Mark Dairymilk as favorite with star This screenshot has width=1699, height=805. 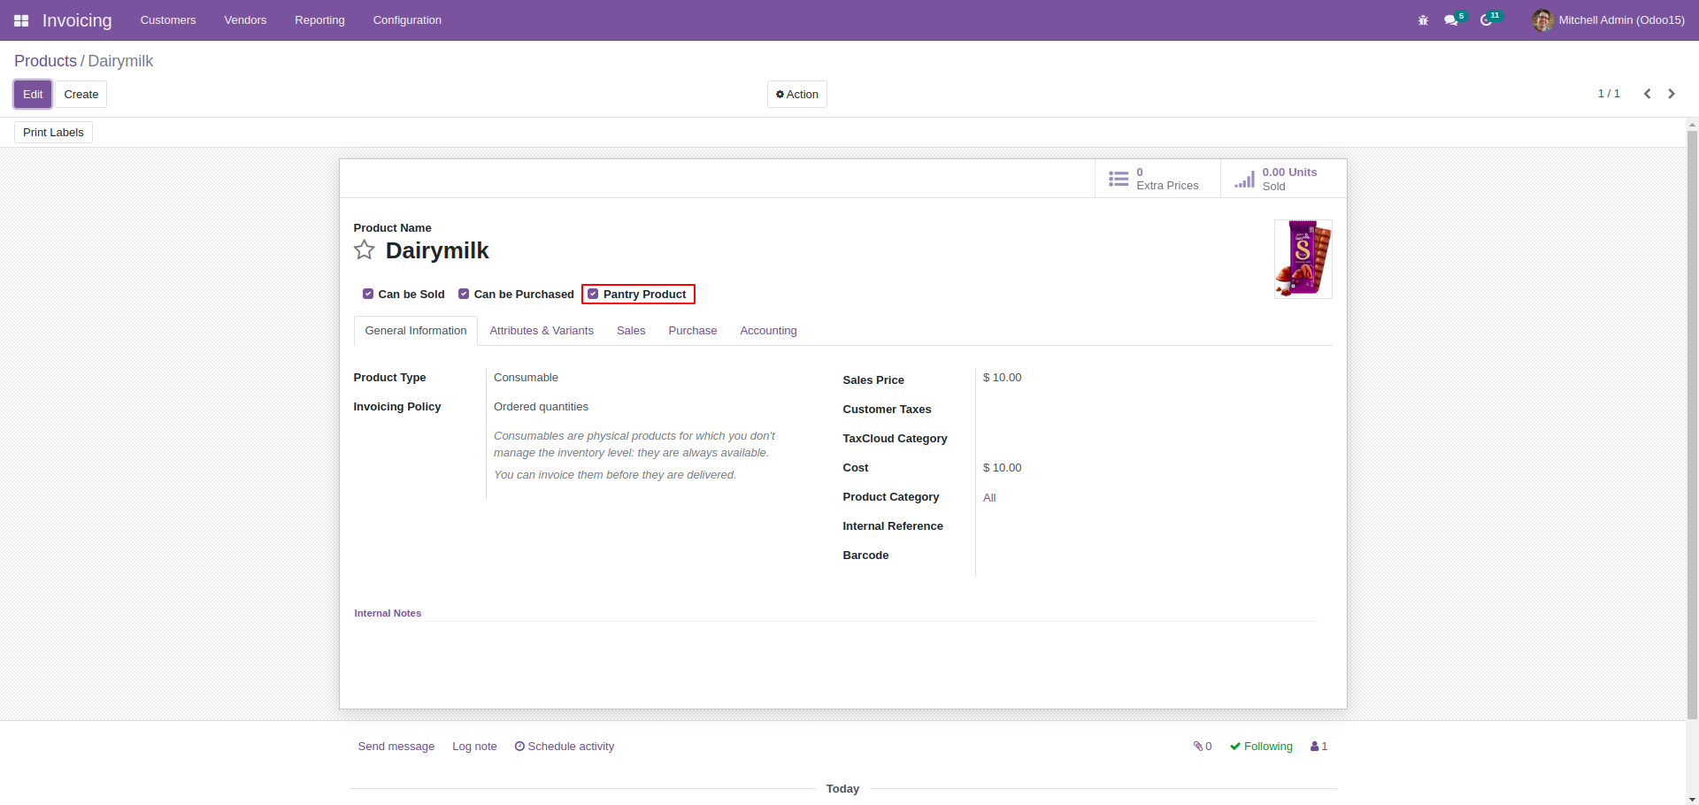click(x=365, y=250)
